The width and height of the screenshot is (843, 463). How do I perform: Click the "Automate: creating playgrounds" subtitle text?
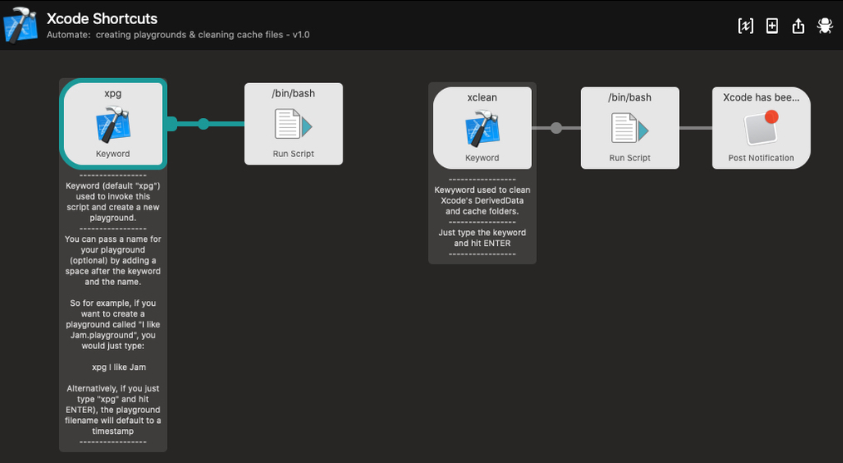tap(178, 35)
